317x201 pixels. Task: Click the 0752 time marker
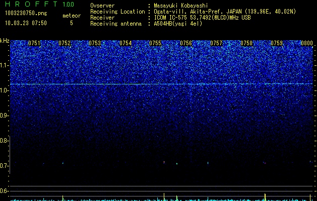(x=65, y=43)
